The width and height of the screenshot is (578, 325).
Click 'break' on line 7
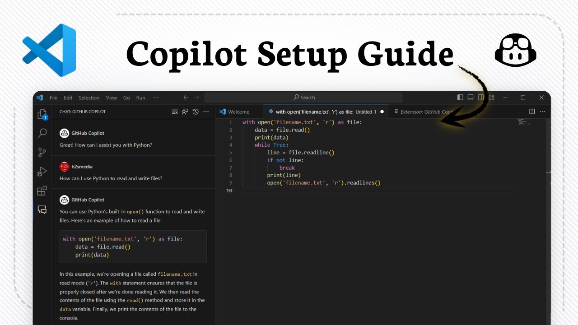pyautogui.click(x=287, y=167)
